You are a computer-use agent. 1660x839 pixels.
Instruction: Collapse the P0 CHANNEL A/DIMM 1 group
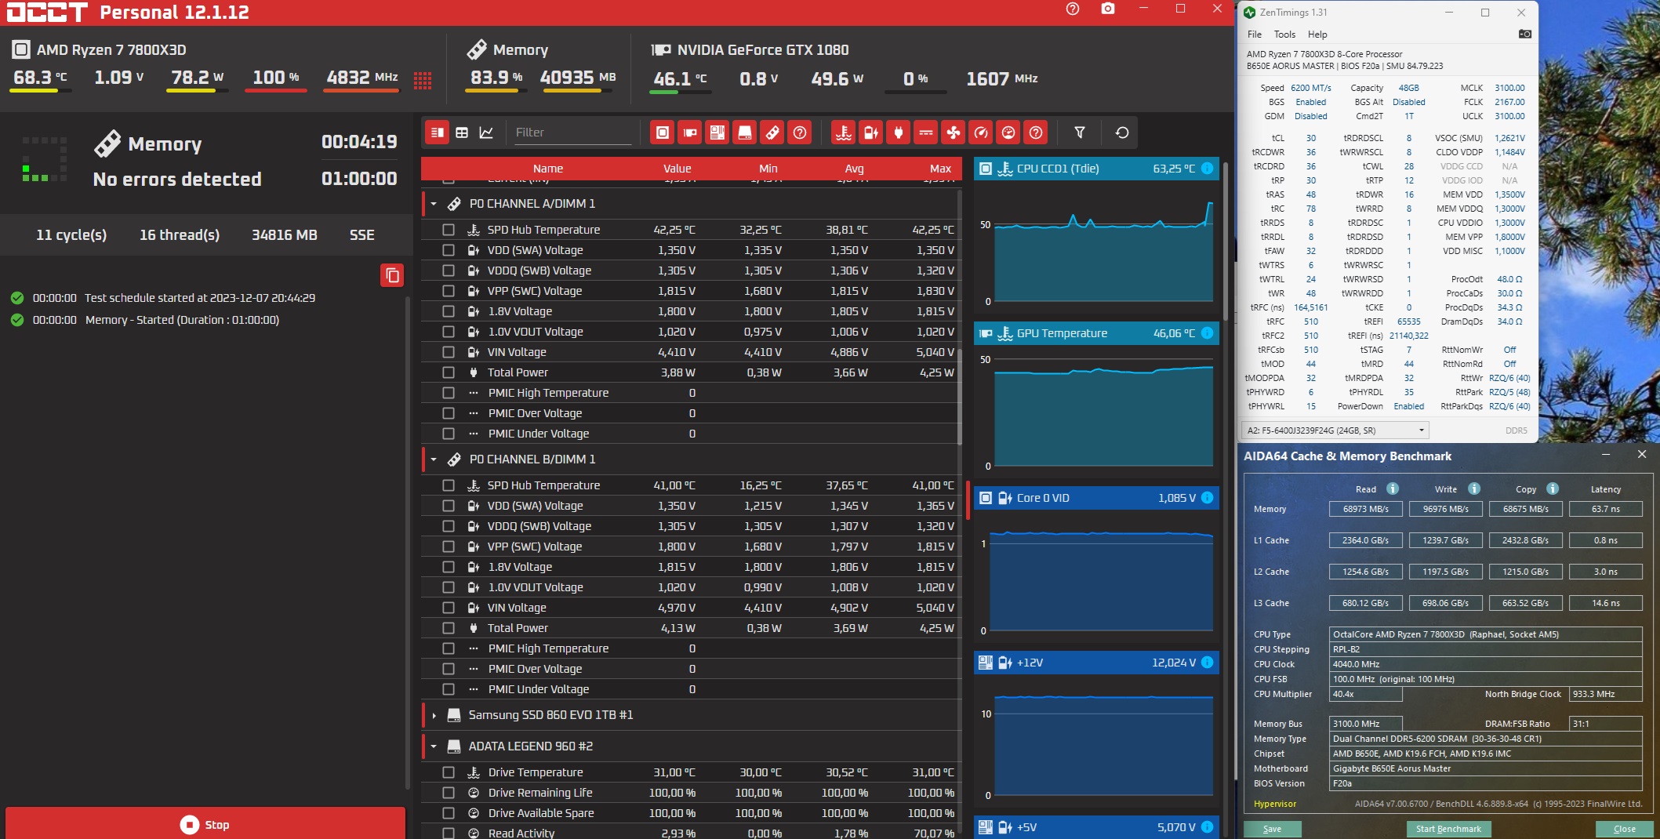434,204
